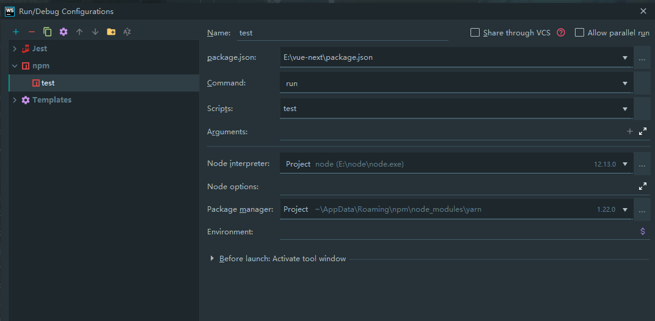Viewport: 655px width, 321px height.
Task: Browse for package manager path
Action: pos(642,209)
